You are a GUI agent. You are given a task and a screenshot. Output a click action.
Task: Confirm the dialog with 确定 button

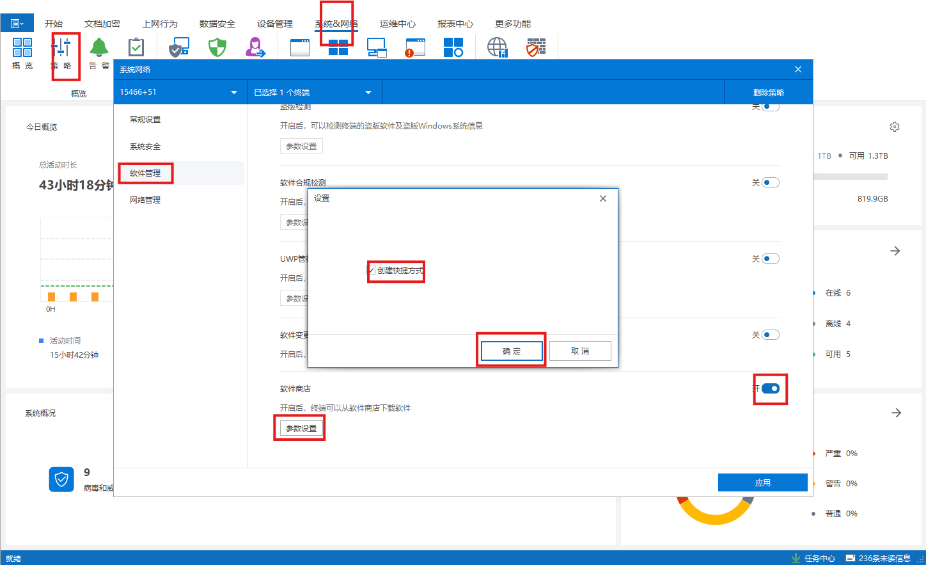click(512, 351)
